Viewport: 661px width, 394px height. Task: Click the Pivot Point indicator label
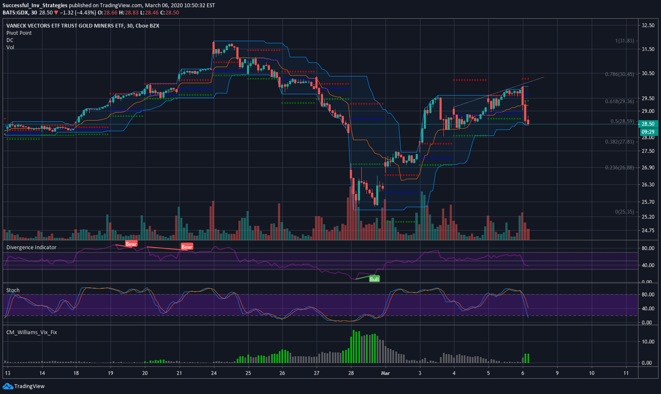pyautogui.click(x=19, y=33)
